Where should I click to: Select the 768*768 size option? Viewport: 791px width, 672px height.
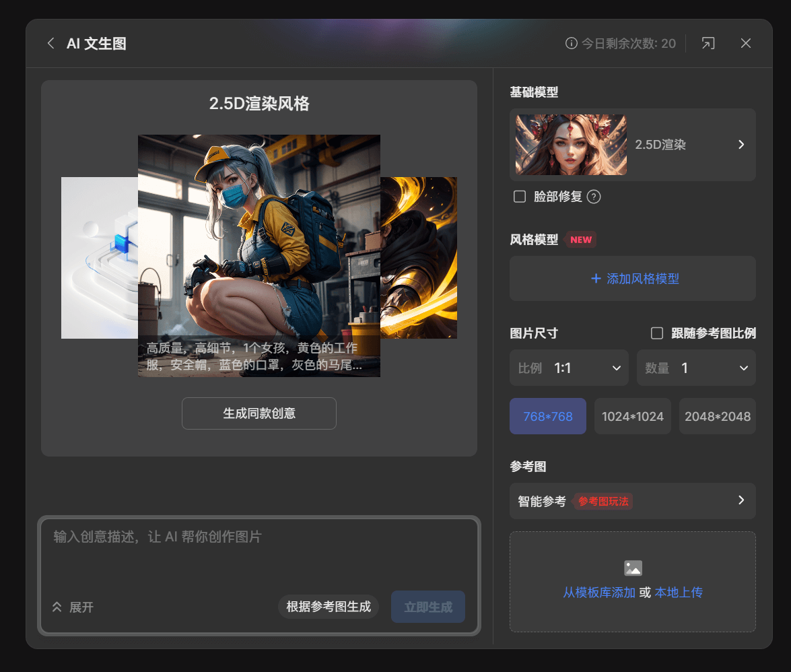(x=547, y=416)
